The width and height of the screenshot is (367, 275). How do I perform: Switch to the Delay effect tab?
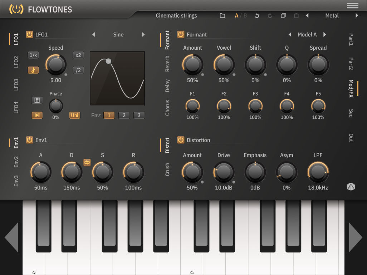pyautogui.click(x=167, y=85)
